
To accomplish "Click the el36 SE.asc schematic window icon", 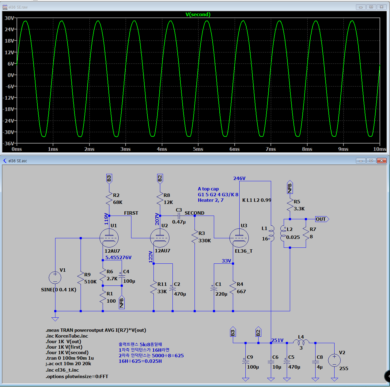I will (5, 160).
